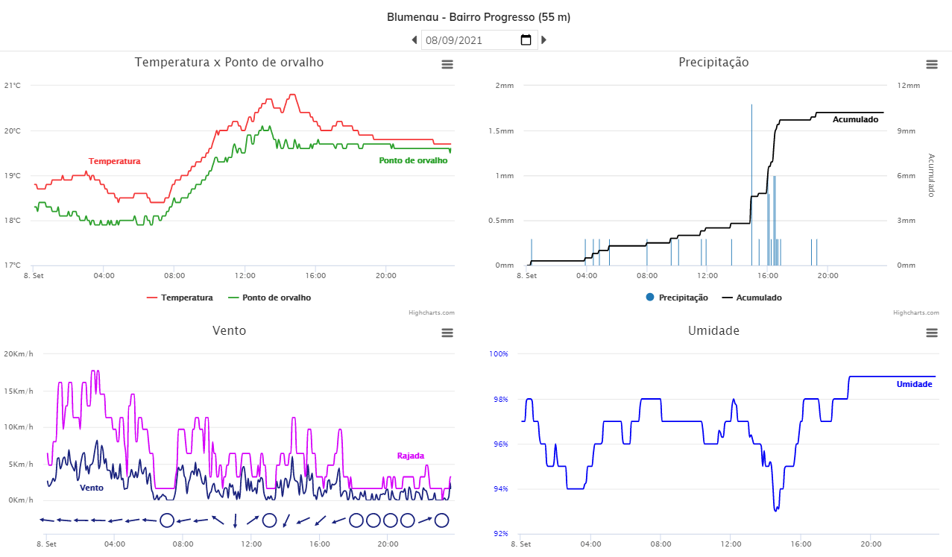Click the tallest precipitation bar near 15:00
The height and width of the screenshot is (557, 952).
tap(751, 185)
